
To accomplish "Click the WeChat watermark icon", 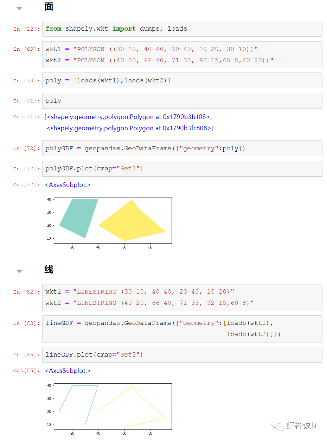I will click(x=278, y=426).
